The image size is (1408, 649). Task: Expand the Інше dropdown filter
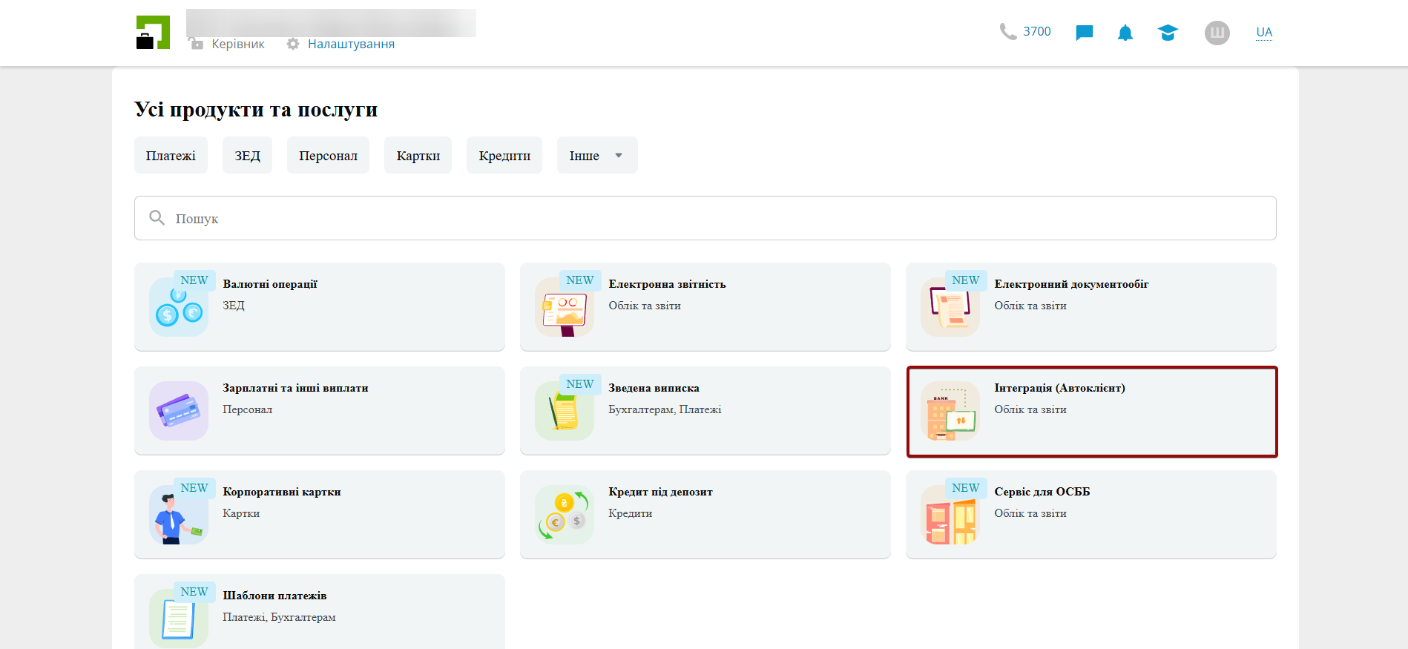pyautogui.click(x=596, y=156)
